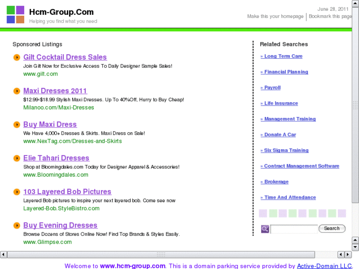Click the purple magnifier search icon
The width and height of the screenshot is (359, 269).
coord(265,229)
